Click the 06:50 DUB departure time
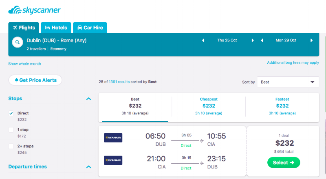Viewport: 326px width, 179px height. tap(155, 136)
